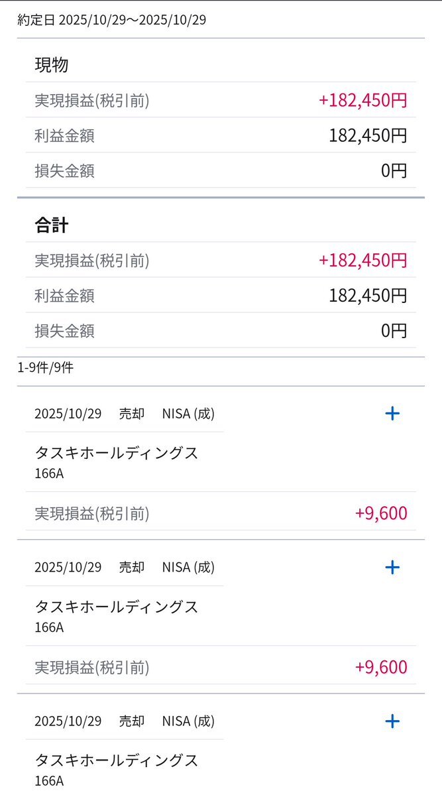Click the 1-9件/9件 result count

46,368
